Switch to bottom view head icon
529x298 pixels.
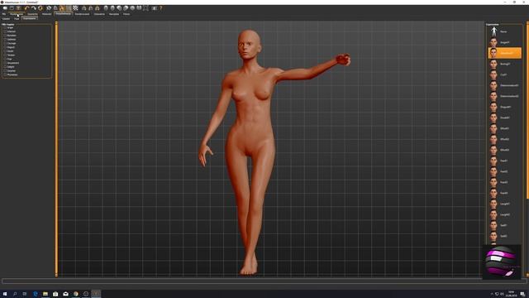point(139,8)
